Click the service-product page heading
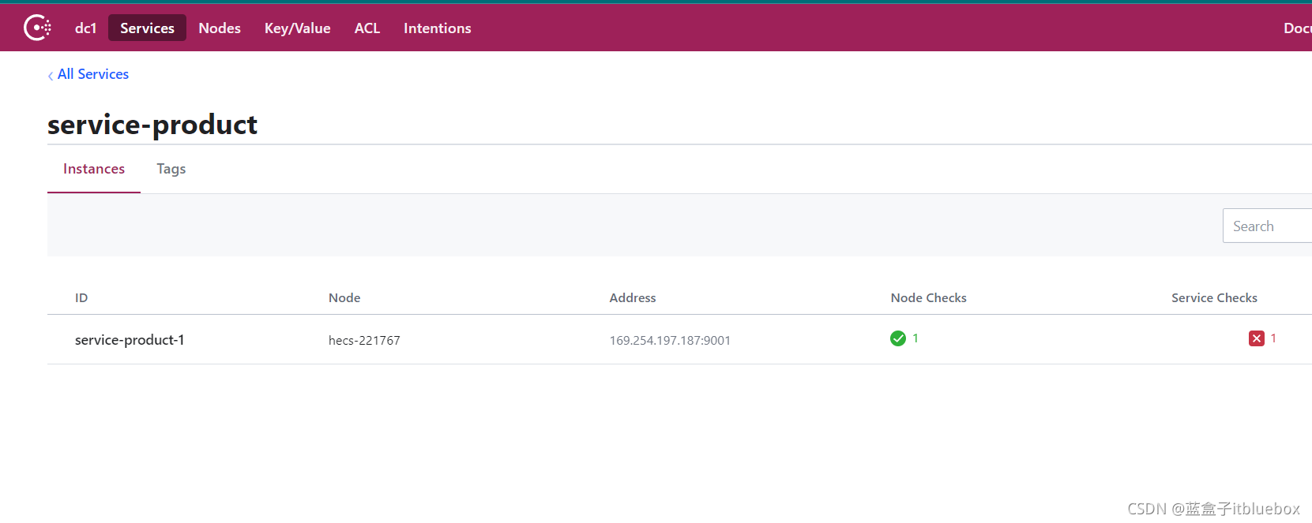The width and height of the screenshot is (1312, 523). tap(152, 125)
